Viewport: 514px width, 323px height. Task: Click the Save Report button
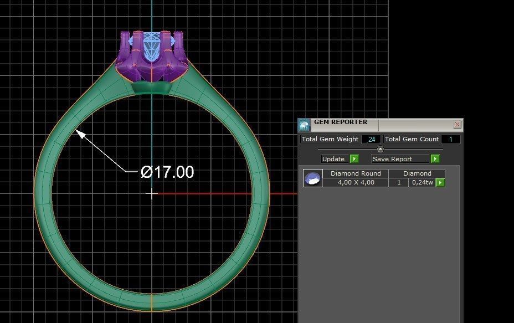(x=400, y=159)
